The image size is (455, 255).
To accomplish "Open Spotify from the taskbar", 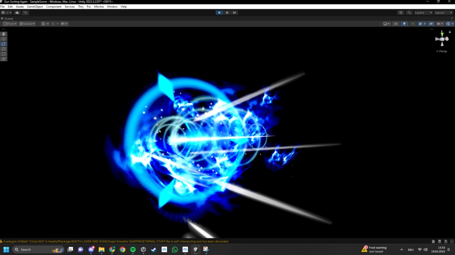I will point(133,249).
